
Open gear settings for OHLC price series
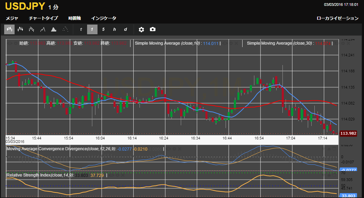16,43
